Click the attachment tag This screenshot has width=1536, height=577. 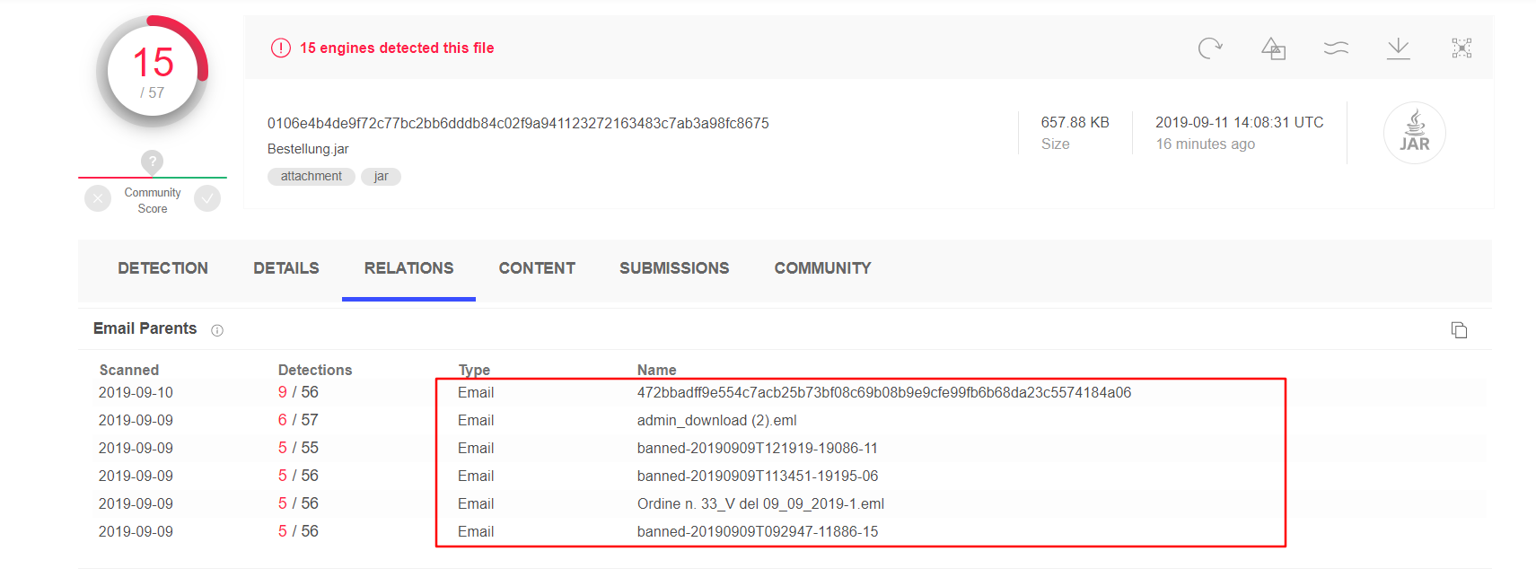(x=312, y=177)
